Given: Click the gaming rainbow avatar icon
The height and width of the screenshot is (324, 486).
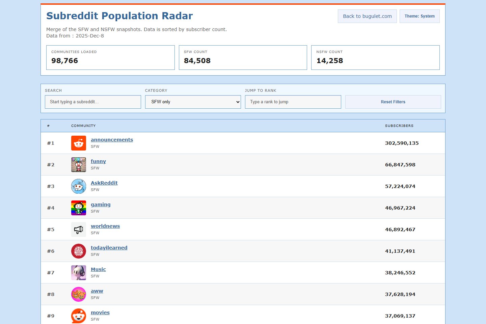Looking at the screenshot, I should pos(78,208).
